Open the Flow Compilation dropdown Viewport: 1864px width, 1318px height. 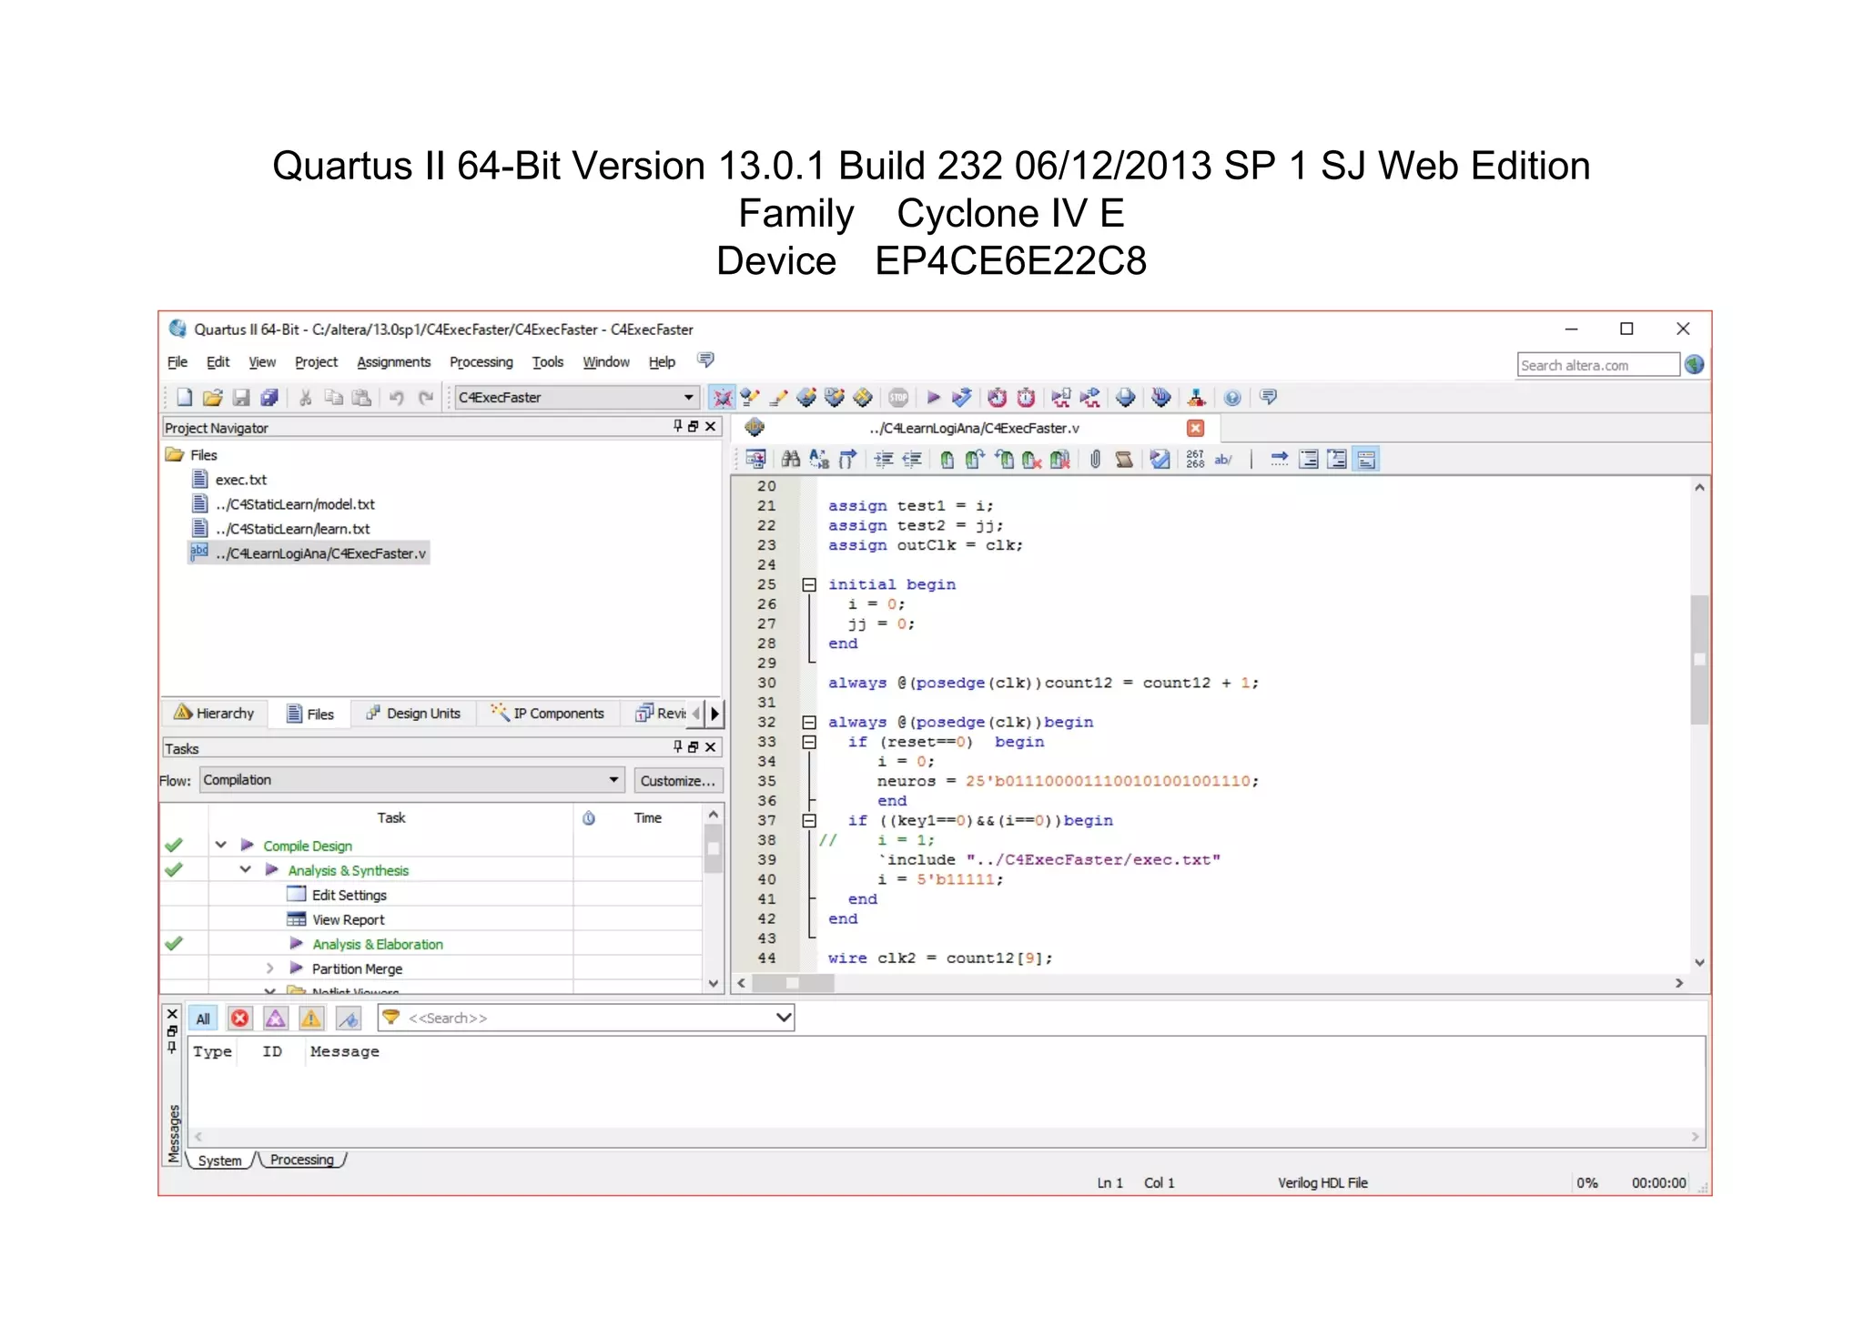pyautogui.click(x=411, y=780)
